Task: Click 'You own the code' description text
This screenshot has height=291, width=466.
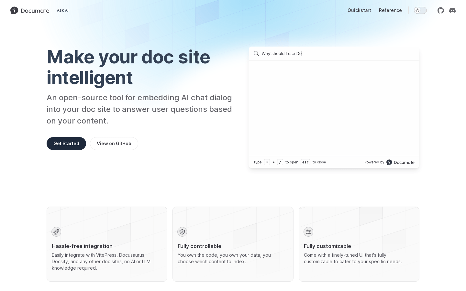Action: 224,258
